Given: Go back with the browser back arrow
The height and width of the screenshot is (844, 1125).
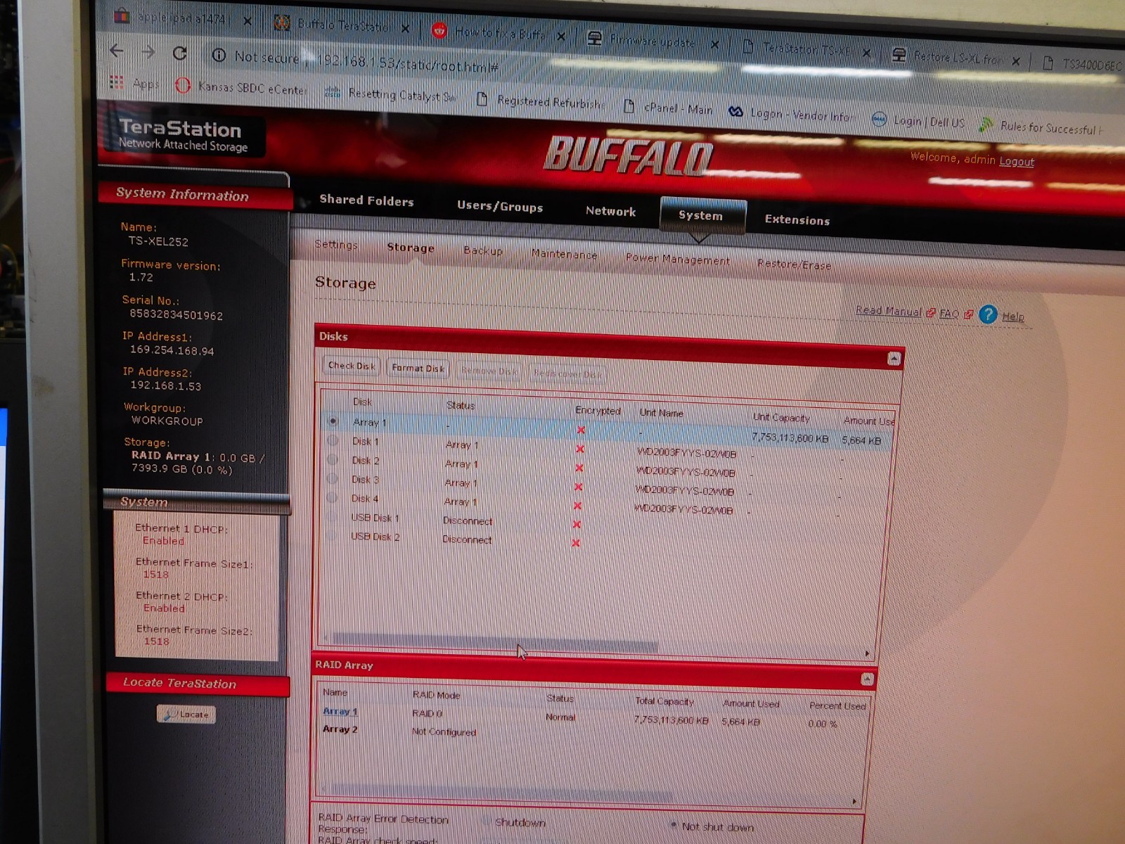Looking at the screenshot, I should [x=117, y=51].
